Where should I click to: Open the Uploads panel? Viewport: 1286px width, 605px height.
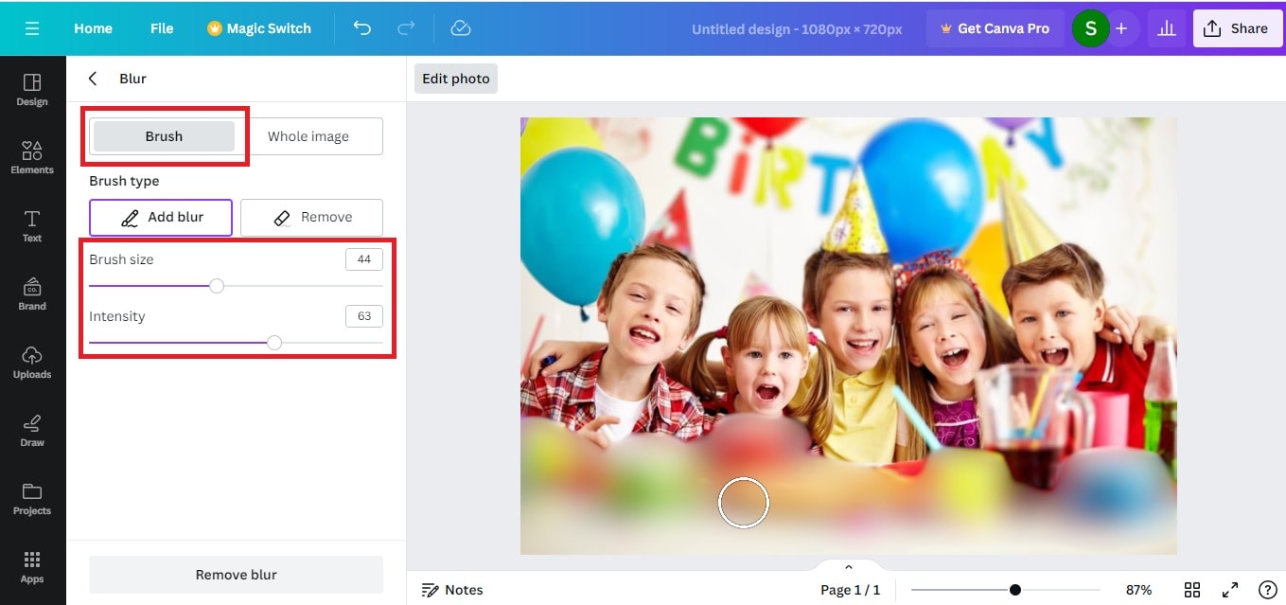[x=32, y=361]
